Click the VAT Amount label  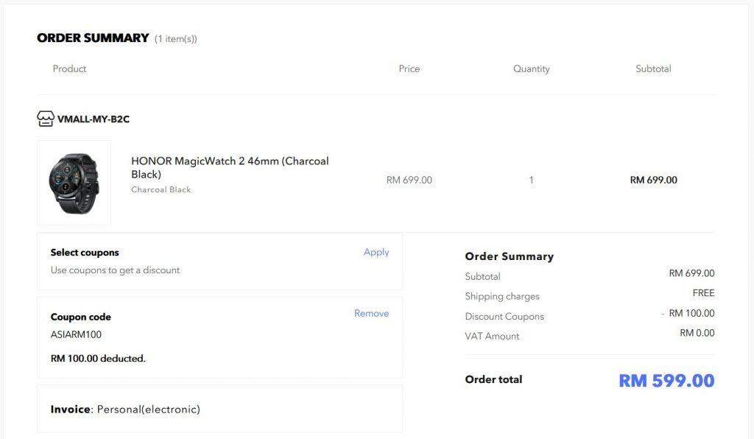[492, 336]
